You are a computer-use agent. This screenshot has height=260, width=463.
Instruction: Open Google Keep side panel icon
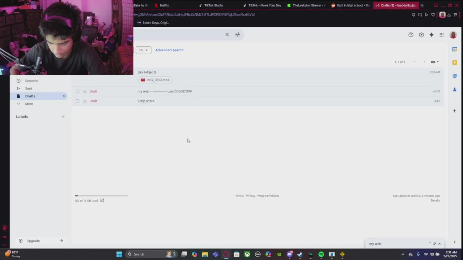pos(455,62)
